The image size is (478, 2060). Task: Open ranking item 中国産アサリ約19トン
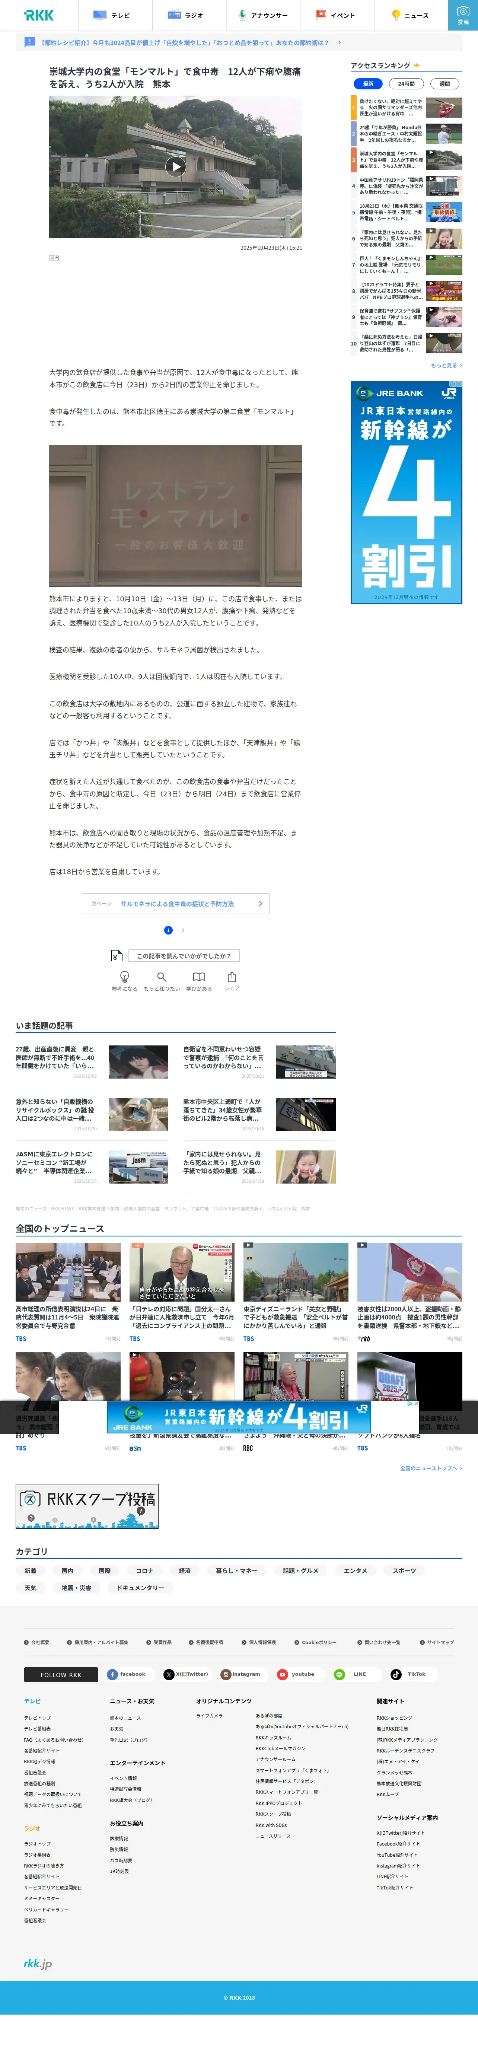(406, 185)
